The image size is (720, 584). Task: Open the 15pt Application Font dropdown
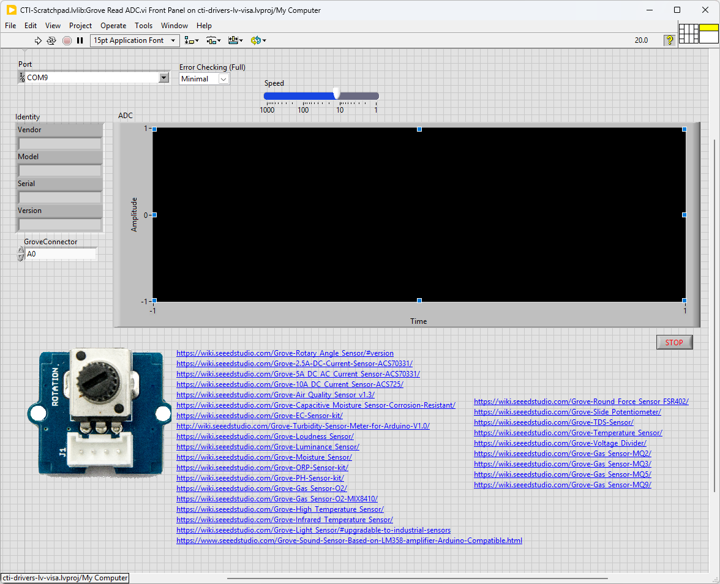[134, 40]
